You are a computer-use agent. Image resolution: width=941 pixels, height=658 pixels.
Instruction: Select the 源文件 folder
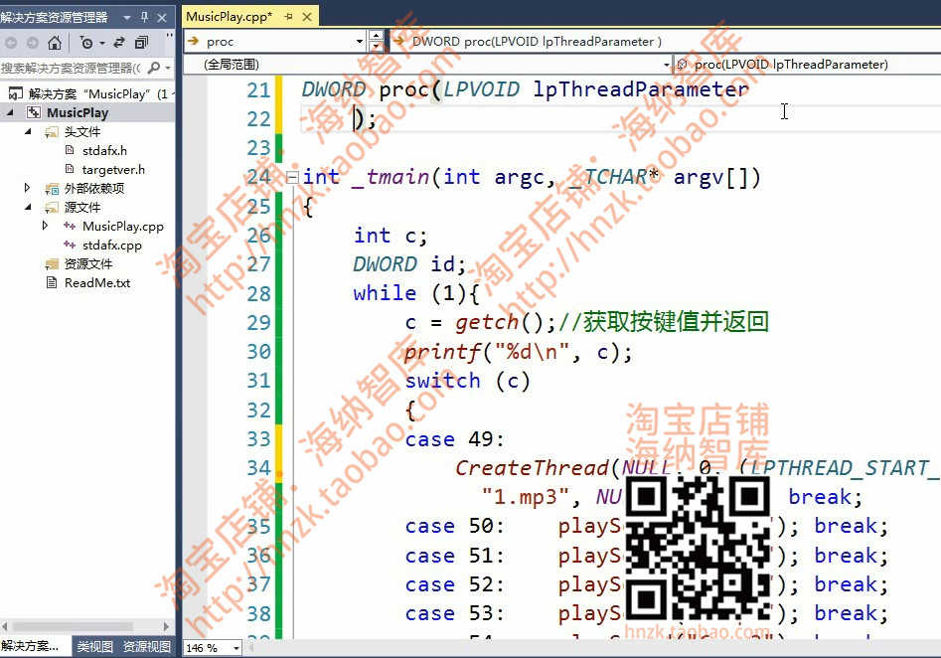pos(82,207)
